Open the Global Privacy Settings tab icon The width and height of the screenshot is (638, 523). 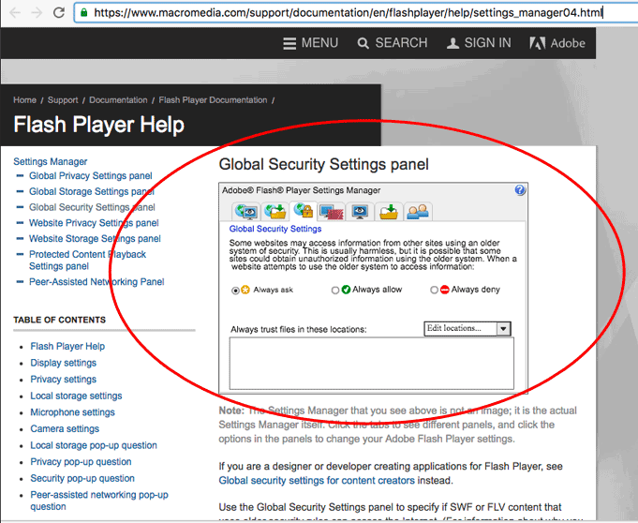[x=246, y=211]
